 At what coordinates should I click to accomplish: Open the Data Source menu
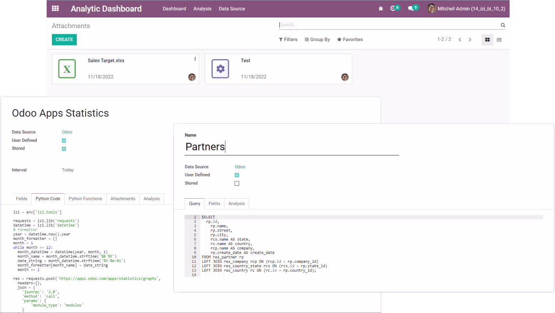click(232, 9)
